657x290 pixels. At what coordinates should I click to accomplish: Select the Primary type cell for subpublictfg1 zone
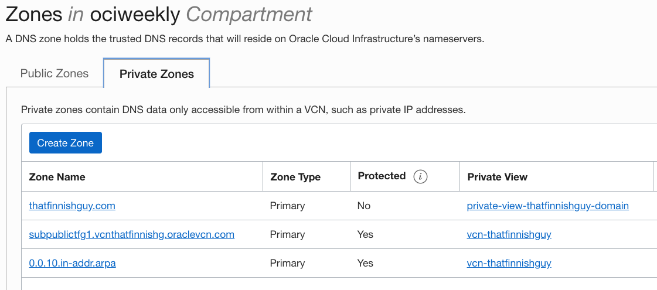click(287, 234)
